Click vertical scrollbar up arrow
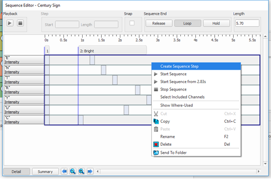Screen dimensions: 271x181 [x=265, y=36]
